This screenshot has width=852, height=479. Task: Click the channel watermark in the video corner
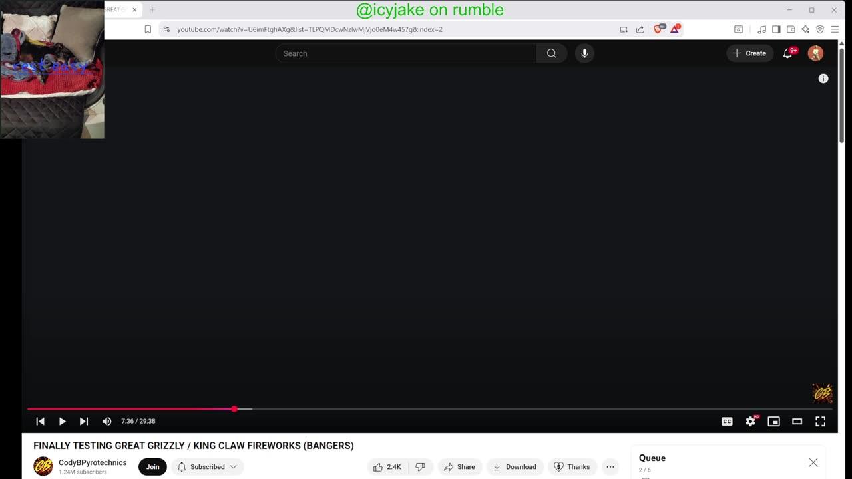tap(823, 393)
